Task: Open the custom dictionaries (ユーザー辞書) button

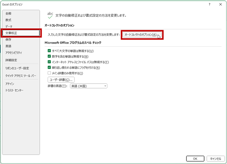Action: pos(61,79)
